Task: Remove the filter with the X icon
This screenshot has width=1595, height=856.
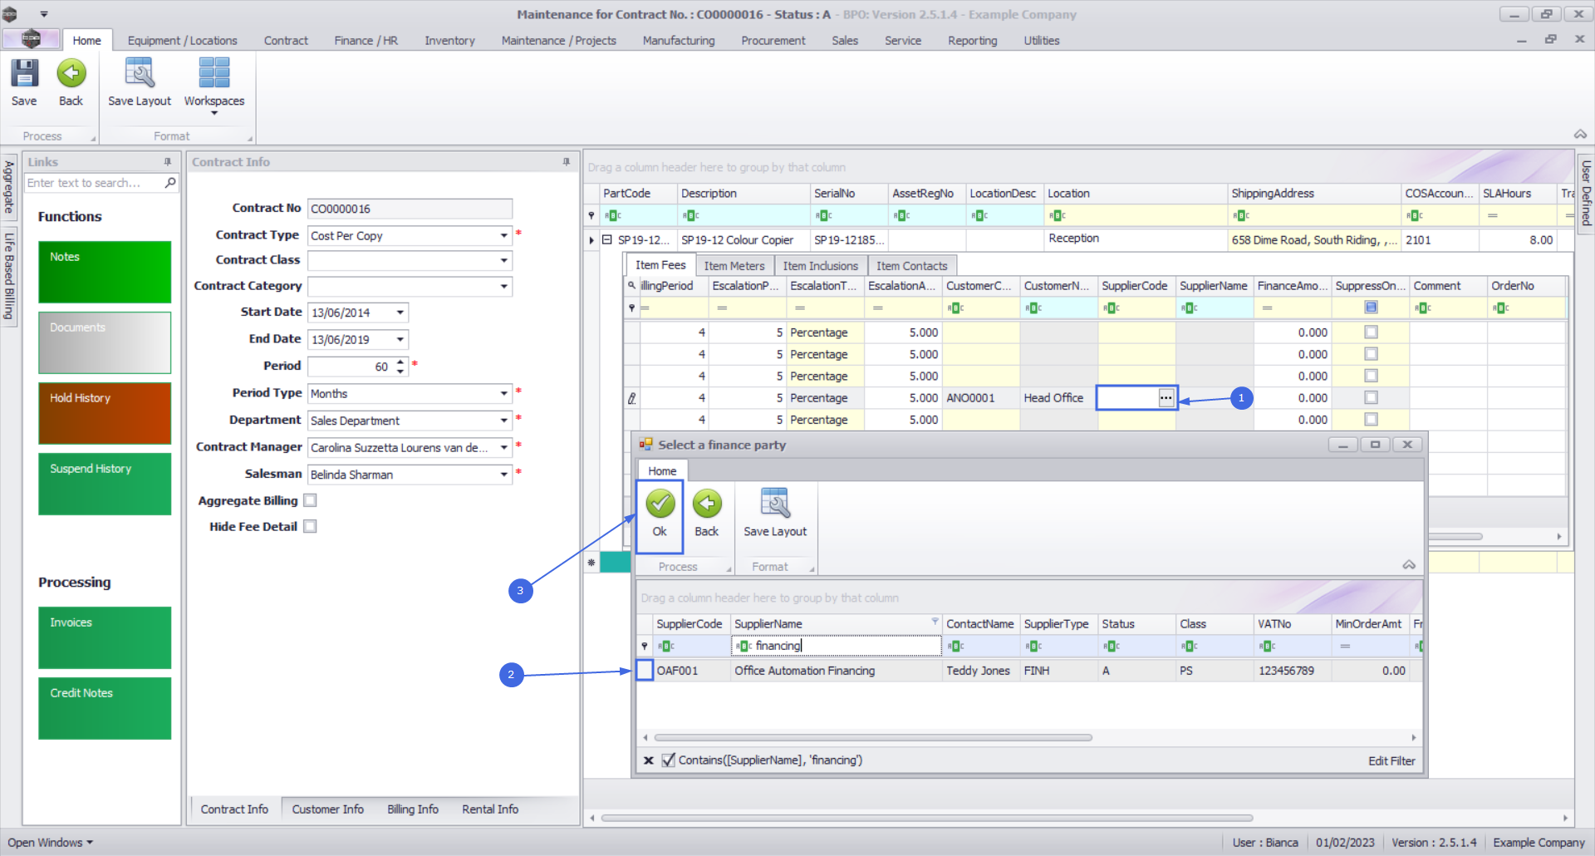Action: coord(649,760)
